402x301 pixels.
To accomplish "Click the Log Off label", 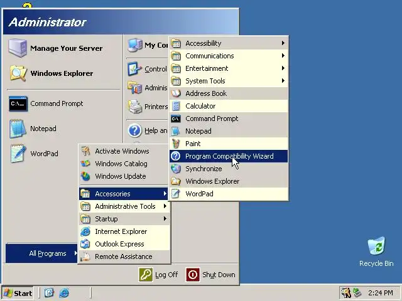I will pos(166,275).
